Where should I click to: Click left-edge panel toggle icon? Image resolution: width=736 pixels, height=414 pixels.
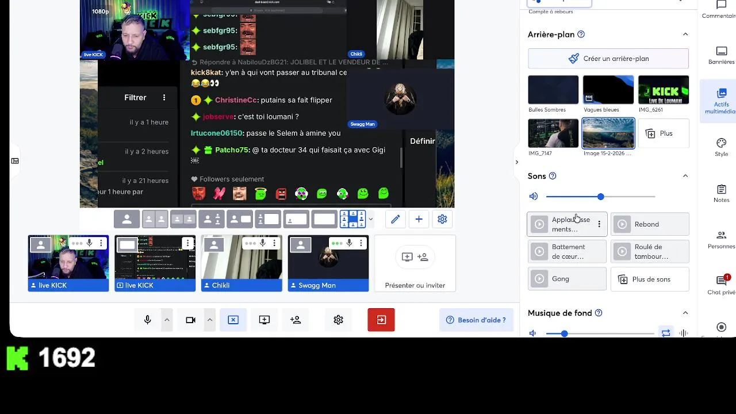point(15,161)
